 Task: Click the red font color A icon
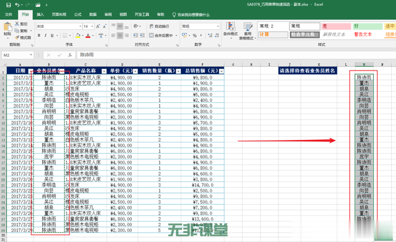point(88,35)
